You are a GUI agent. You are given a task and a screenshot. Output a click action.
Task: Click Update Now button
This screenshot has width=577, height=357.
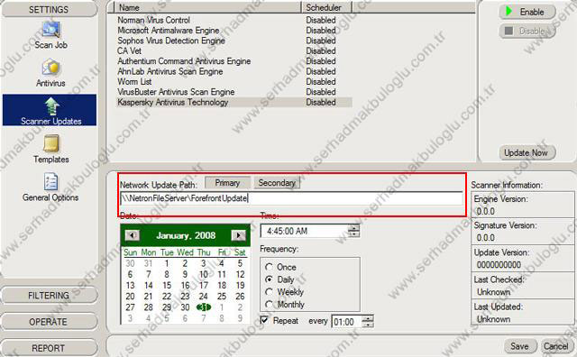click(x=527, y=152)
